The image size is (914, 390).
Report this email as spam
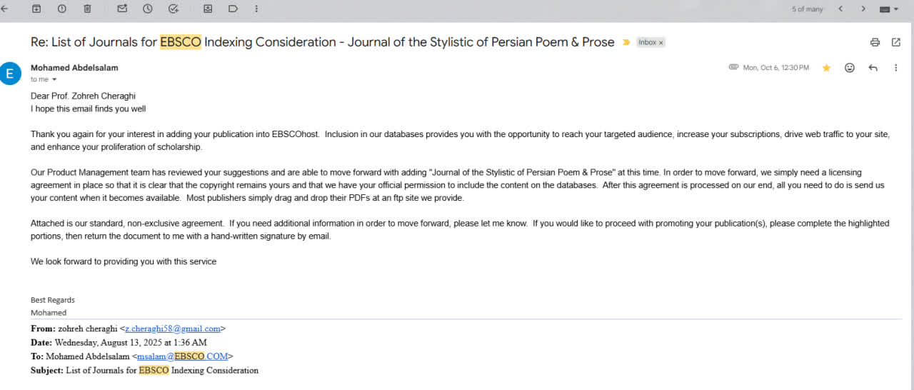pyautogui.click(x=61, y=9)
